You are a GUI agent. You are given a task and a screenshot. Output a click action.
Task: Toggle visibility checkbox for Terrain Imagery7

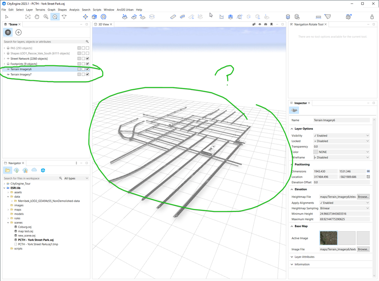pyautogui.click(x=87, y=74)
